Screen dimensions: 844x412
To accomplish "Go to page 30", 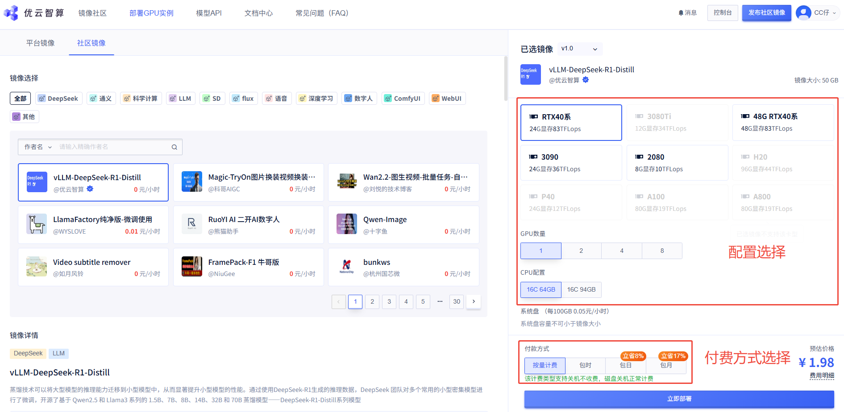I will [x=457, y=302].
